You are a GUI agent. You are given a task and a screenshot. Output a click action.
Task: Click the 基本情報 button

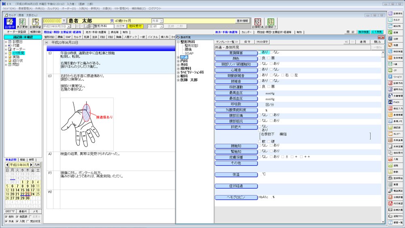point(242,21)
